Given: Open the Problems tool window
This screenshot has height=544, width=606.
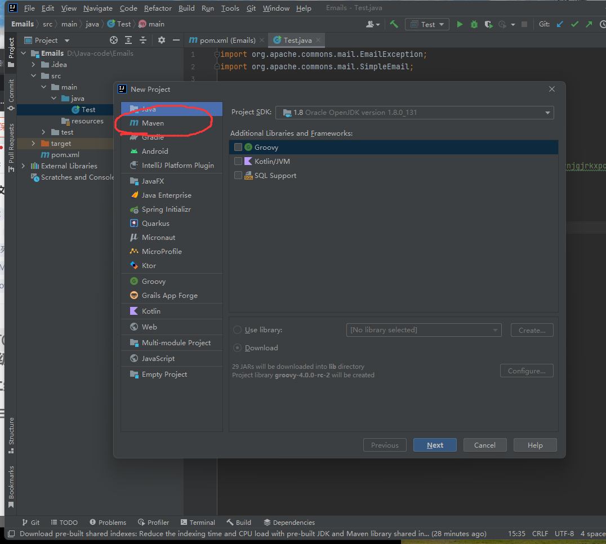Looking at the screenshot, I should click(108, 523).
